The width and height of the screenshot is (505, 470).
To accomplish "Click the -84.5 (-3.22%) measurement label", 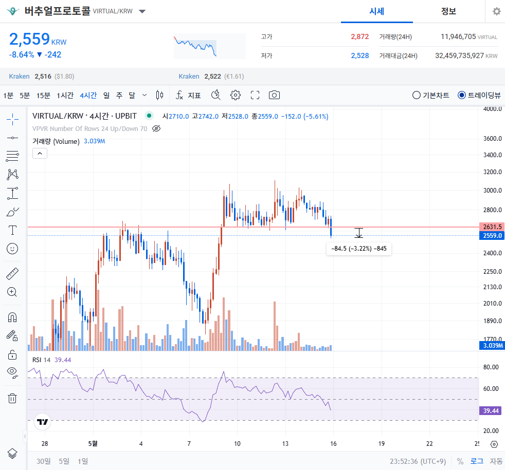I will [x=359, y=248].
